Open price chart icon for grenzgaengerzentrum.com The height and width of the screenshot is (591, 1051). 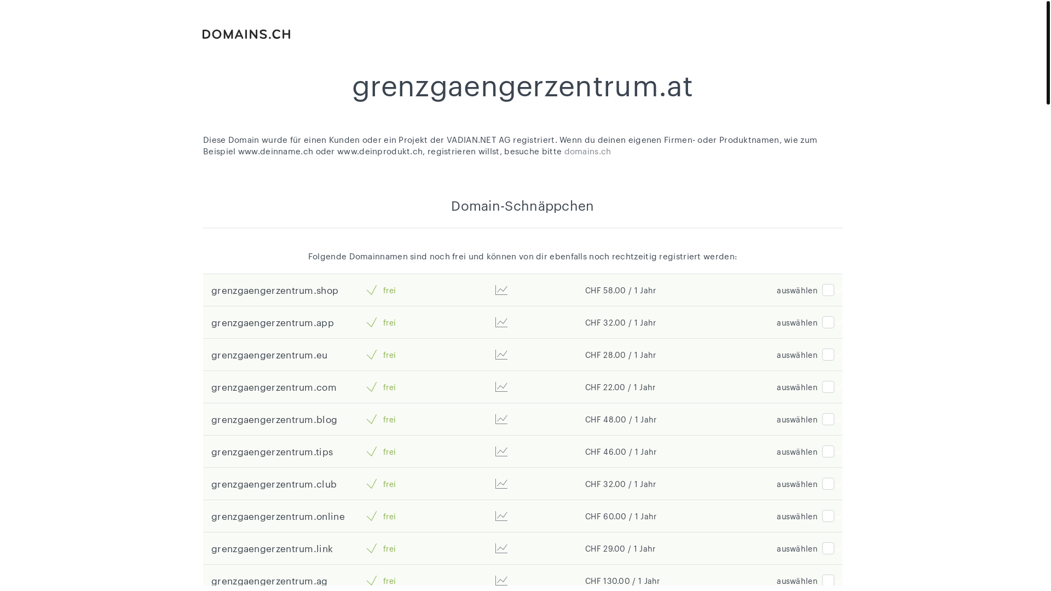501,387
